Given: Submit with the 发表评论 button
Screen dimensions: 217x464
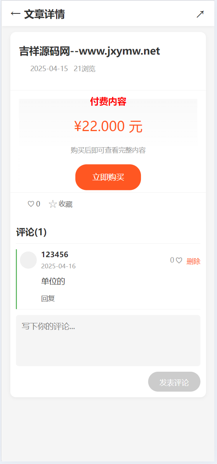Looking at the screenshot, I should point(174,382).
